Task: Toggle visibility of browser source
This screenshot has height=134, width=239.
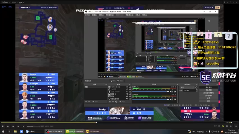Action: click(x=127, y=89)
